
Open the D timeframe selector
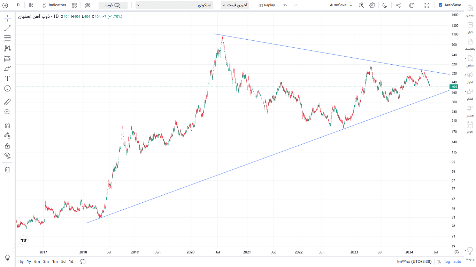click(18, 5)
